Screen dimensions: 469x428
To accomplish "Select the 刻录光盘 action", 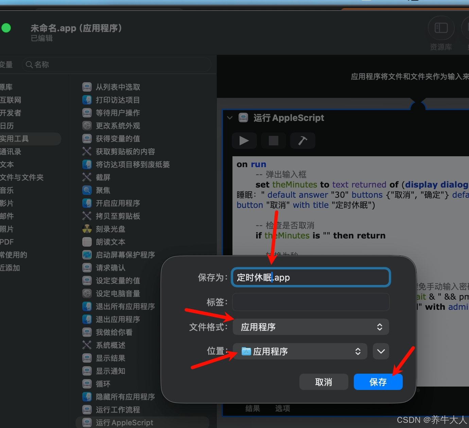I will click(x=104, y=229).
